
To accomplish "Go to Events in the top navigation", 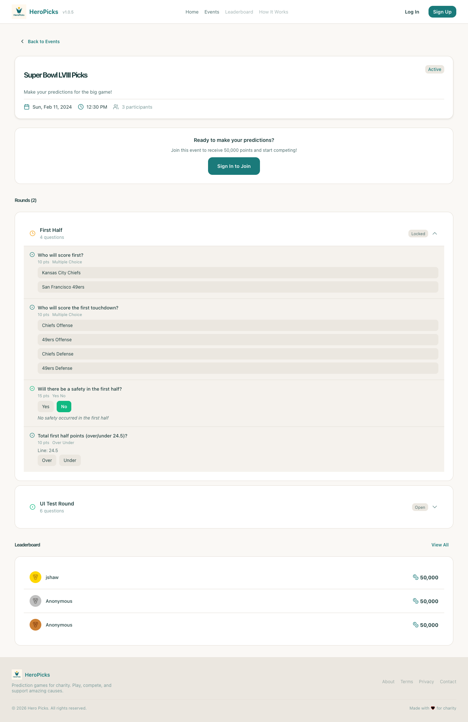I will click(212, 12).
